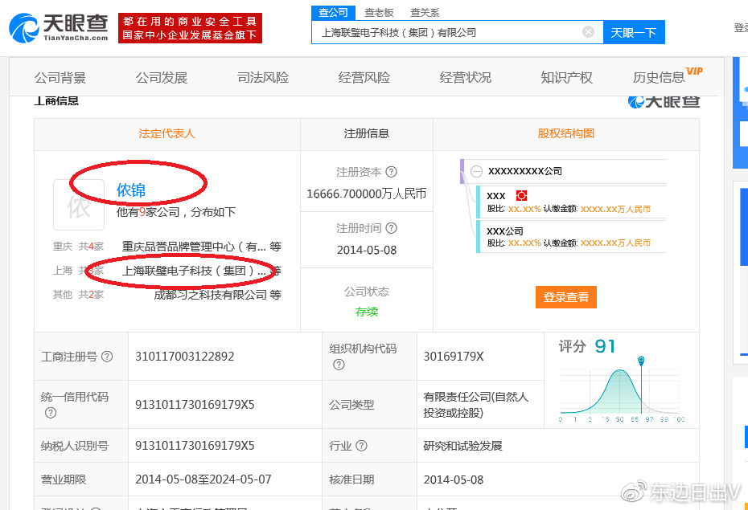Open the help icon under 组织机构代码
Image resolution: width=748 pixels, height=510 pixels.
pyautogui.click(x=339, y=365)
